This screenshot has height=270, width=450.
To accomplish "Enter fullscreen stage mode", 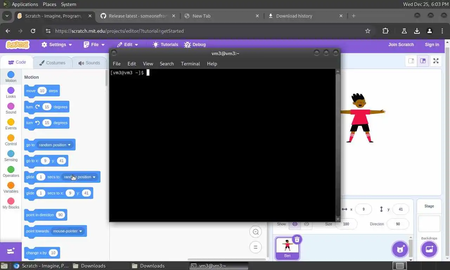I will tap(436, 61).
